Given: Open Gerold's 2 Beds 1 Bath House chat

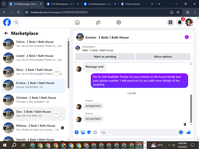Looking at the screenshot, I should [33, 138].
